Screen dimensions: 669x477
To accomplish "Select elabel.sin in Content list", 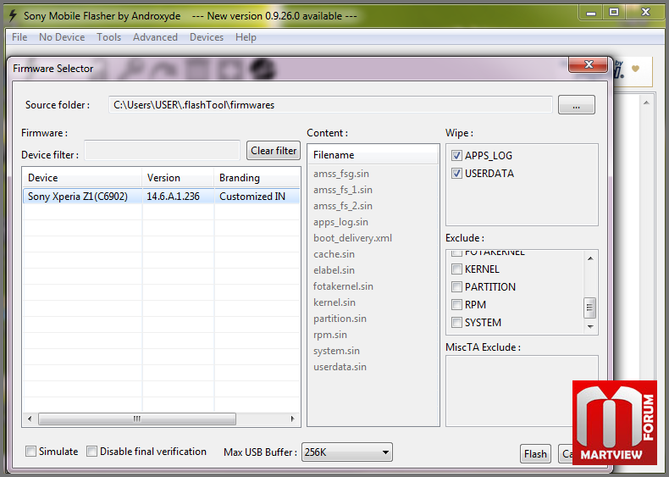I will [334, 270].
